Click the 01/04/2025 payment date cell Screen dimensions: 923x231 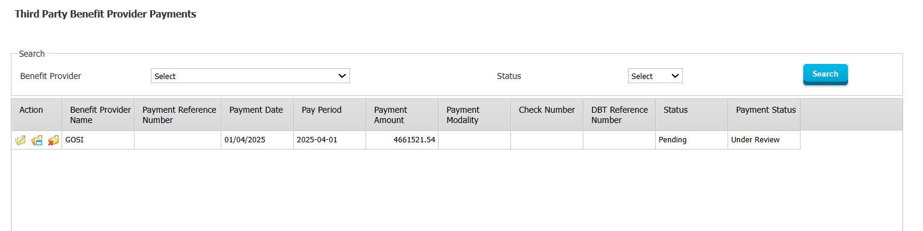tap(257, 140)
